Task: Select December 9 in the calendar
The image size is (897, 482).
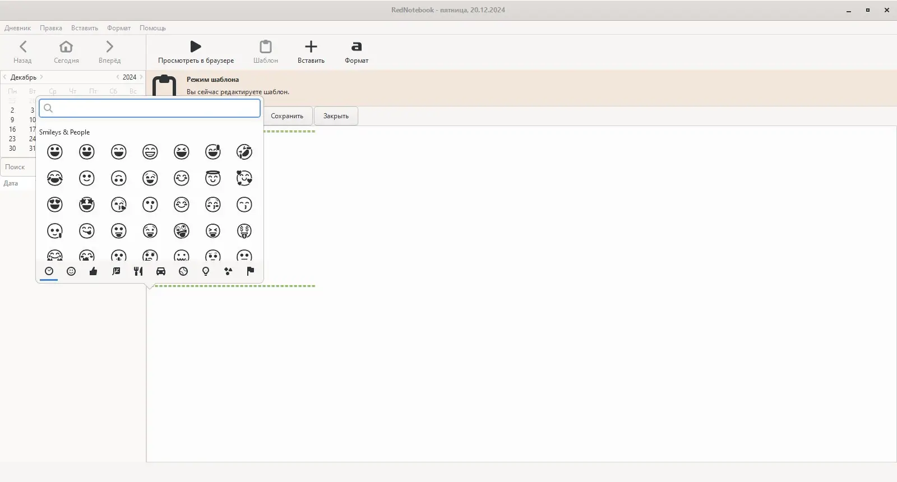Action: point(12,120)
